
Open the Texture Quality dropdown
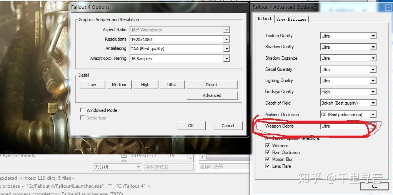348,36
